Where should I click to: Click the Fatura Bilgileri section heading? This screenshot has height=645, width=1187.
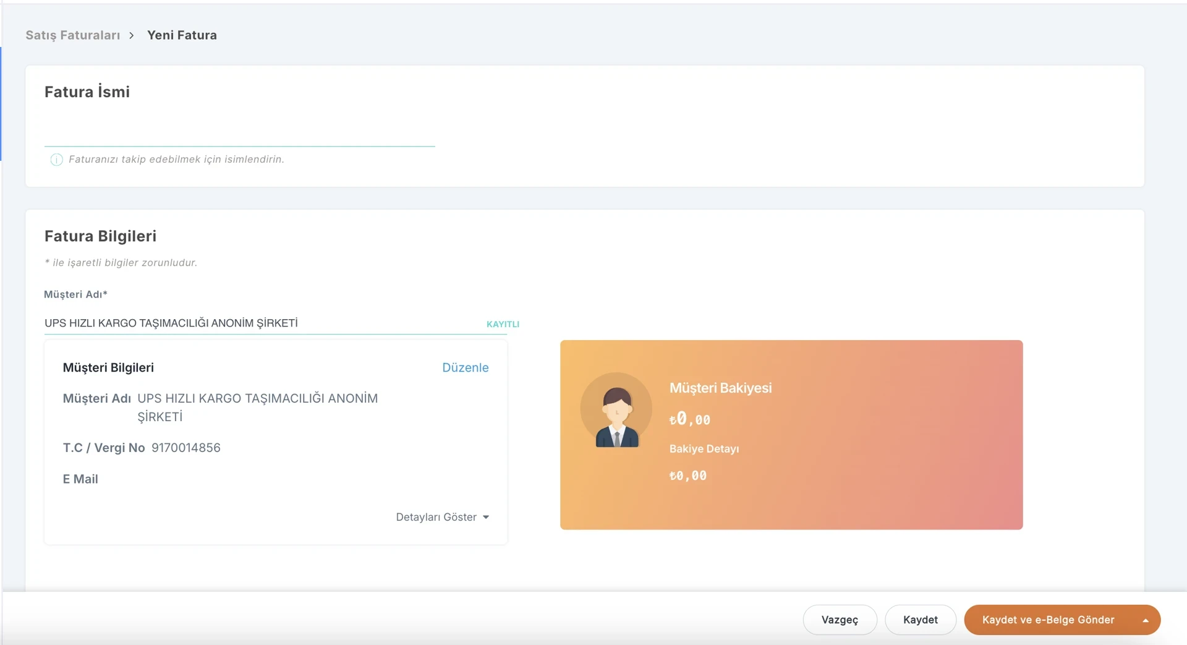point(100,236)
